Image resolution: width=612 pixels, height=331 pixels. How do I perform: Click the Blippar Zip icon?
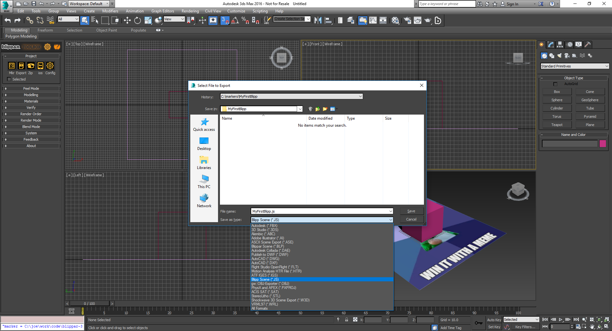click(31, 66)
